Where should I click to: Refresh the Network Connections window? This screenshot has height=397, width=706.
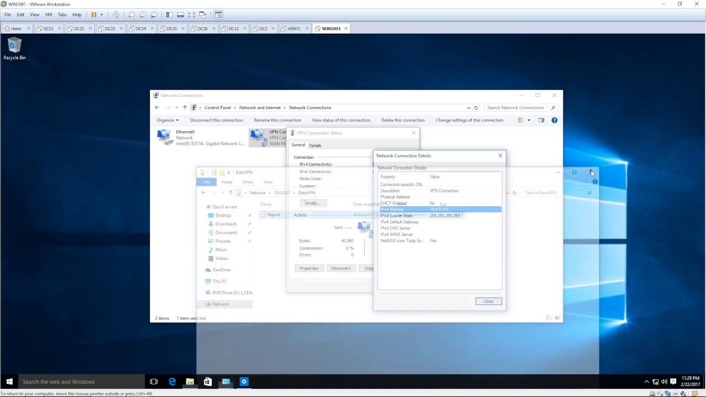click(x=476, y=108)
